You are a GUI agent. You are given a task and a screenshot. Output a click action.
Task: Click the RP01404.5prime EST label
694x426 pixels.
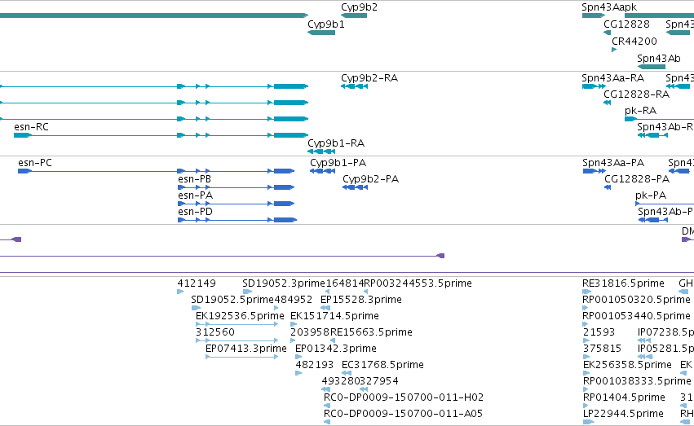click(624, 397)
